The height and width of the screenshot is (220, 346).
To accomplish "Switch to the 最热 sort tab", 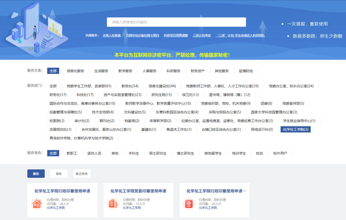I will (36, 174).
